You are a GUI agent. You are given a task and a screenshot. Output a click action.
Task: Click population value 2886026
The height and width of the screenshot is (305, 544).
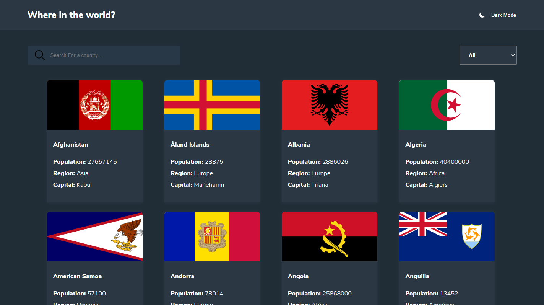335,162
